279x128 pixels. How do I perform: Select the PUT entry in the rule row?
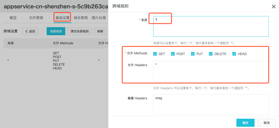(x=56, y=61)
